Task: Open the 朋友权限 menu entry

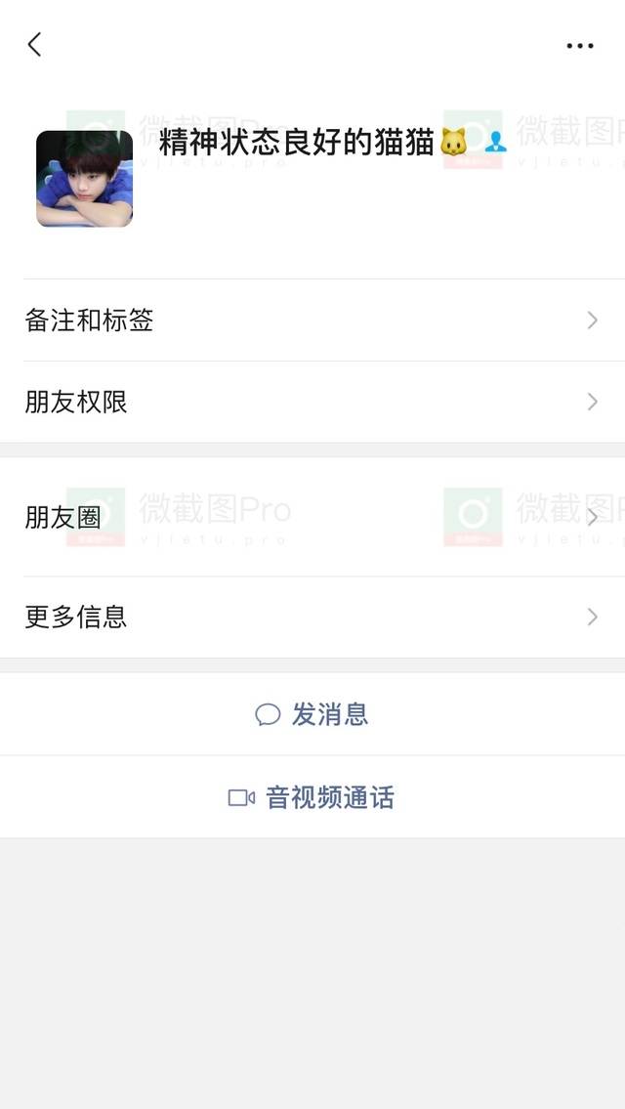Action: point(312,402)
